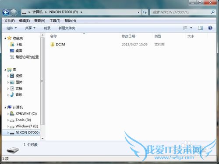Screen dimensions: 219x164
Task: Expand arrow after NIKON D7000 (F:) in address
Action: [x=81, y=12]
